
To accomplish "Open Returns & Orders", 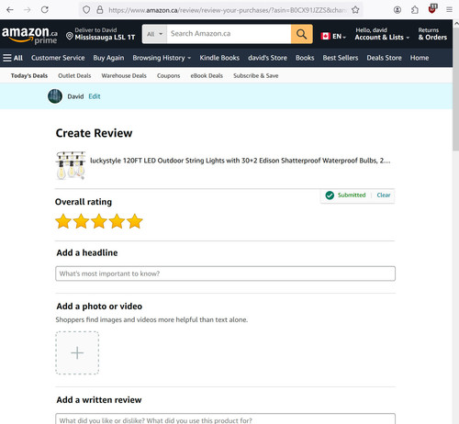I will pyautogui.click(x=432, y=34).
